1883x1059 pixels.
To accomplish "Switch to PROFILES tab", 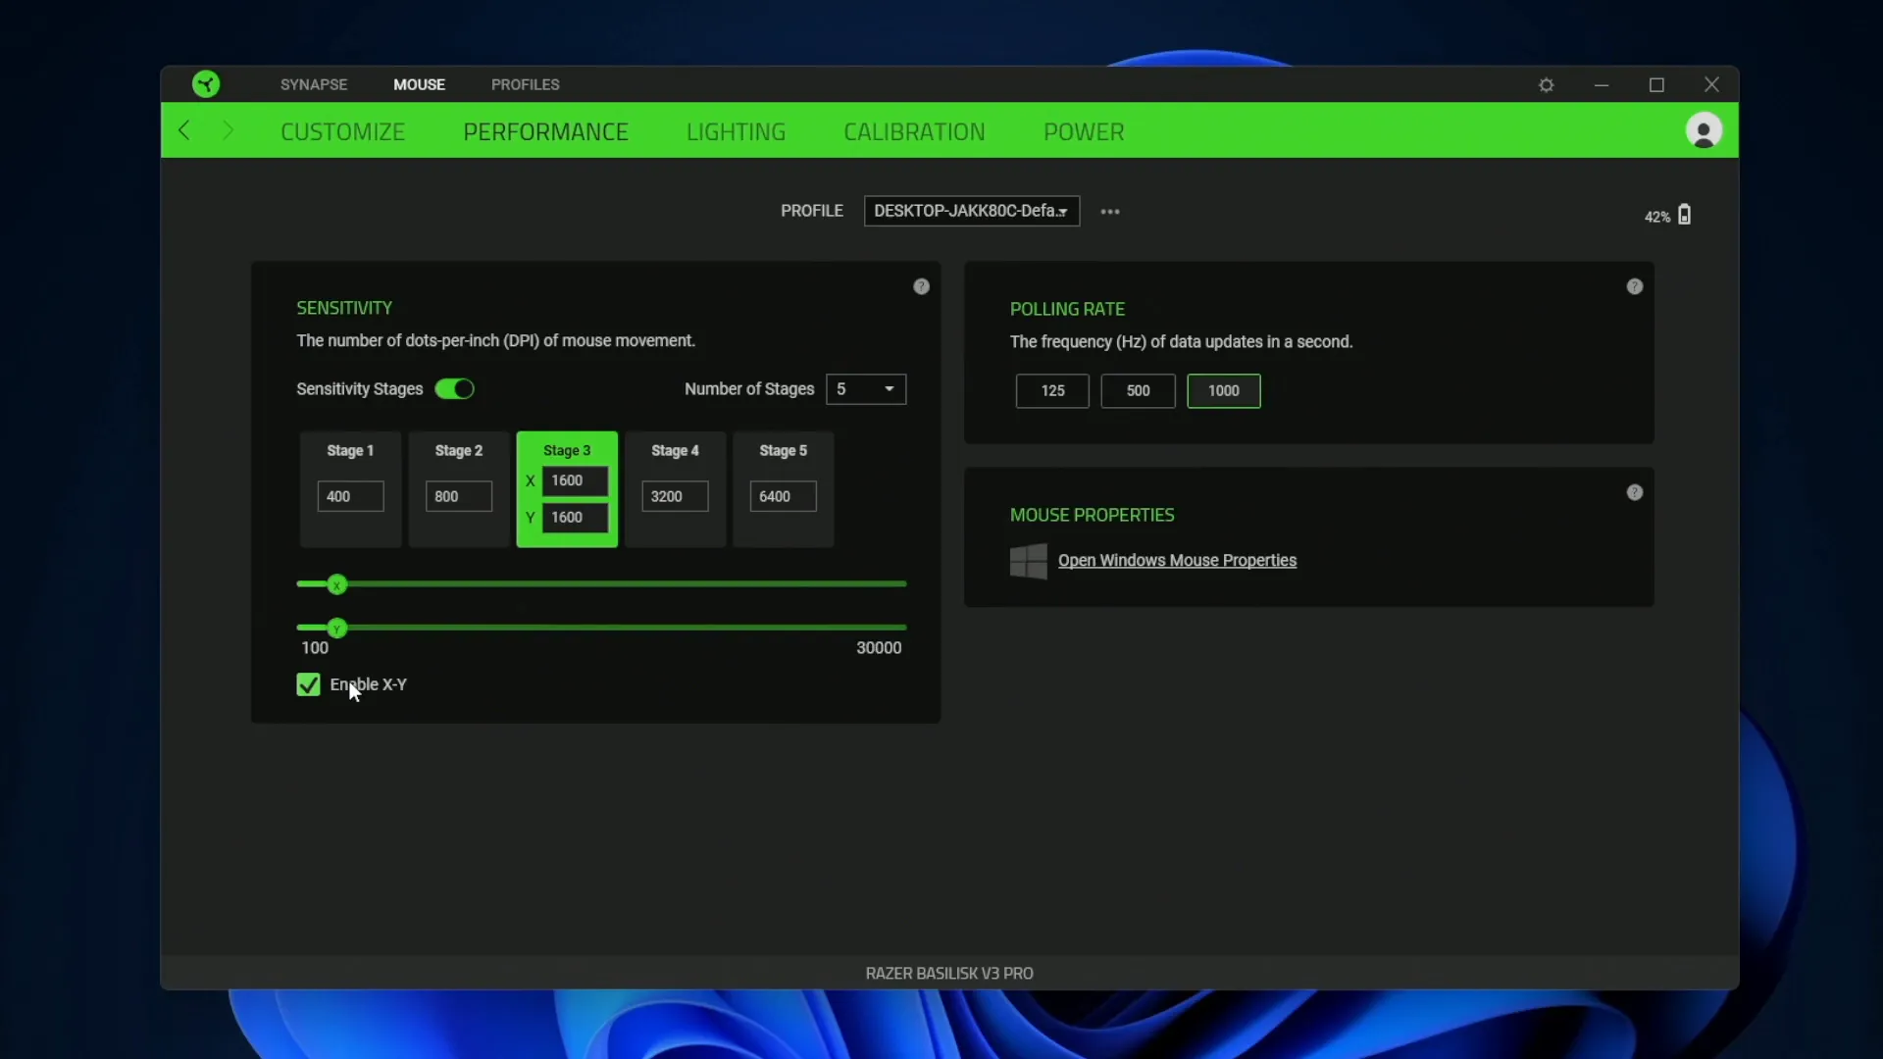I will (x=526, y=84).
